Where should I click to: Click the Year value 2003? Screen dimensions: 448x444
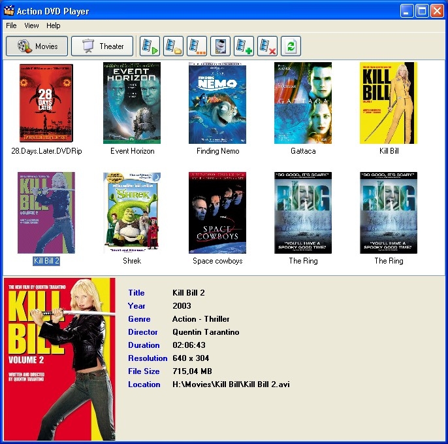click(x=182, y=306)
